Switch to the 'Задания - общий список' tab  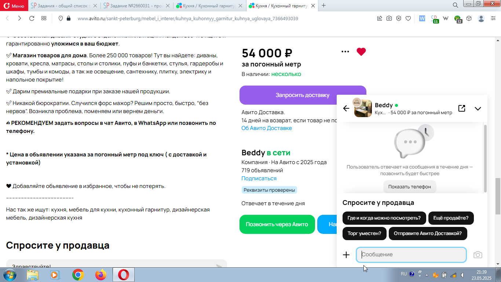(x=64, y=6)
